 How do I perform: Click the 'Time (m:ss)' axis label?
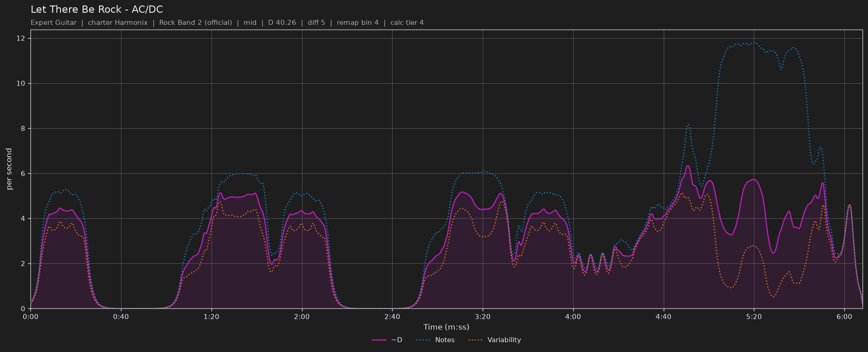pyautogui.click(x=446, y=327)
